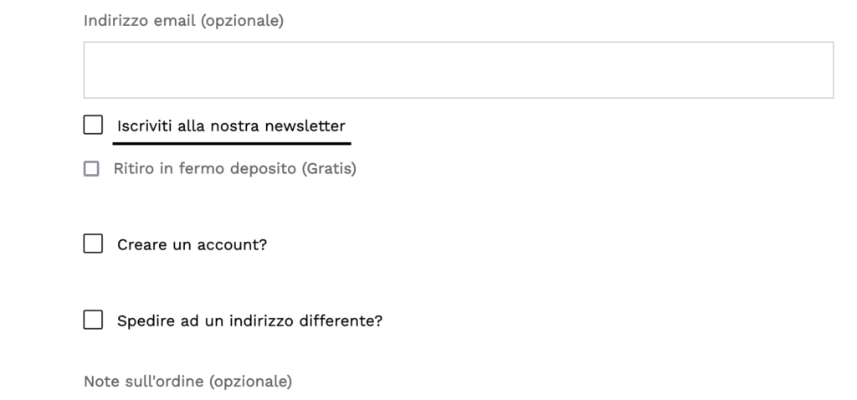Place cursor in the empty email box

pyautogui.click(x=458, y=70)
